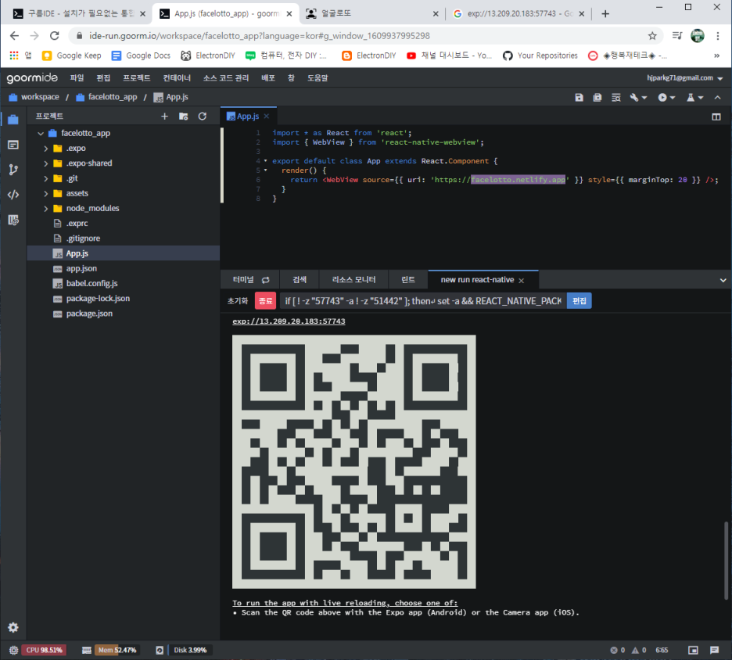Open the run play-button dropdown
The width and height of the screenshot is (732, 660).
(666, 97)
